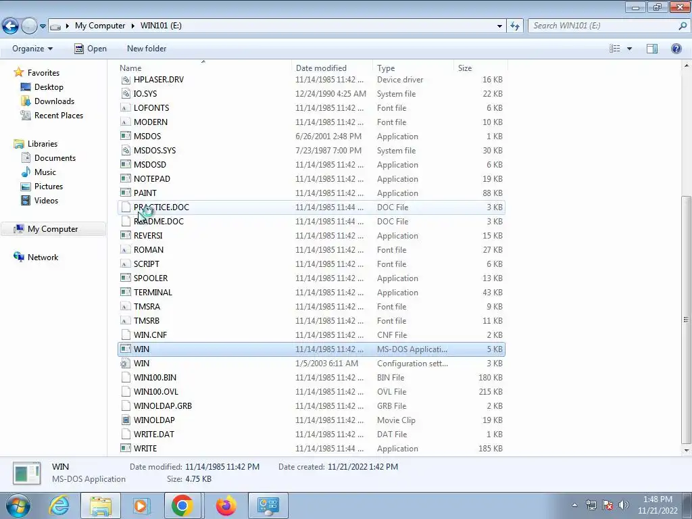692x519 pixels.
Task: Select Music library
Action: (x=45, y=172)
